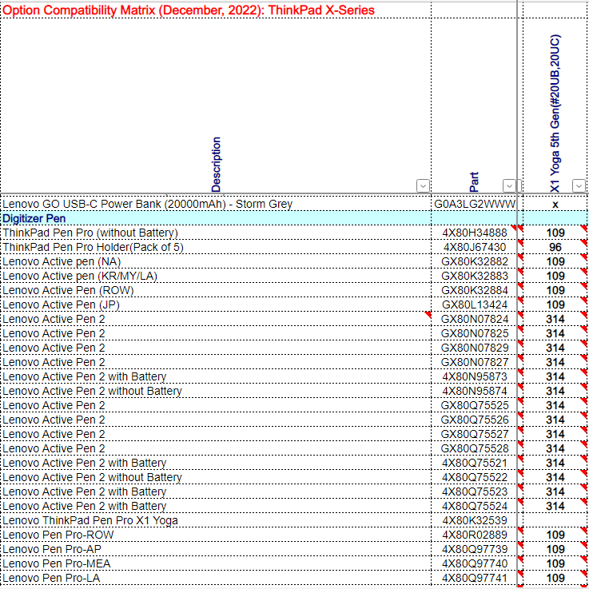The image size is (589, 589).
Task: Open the Description column filter dropdown
Action: click(x=423, y=185)
